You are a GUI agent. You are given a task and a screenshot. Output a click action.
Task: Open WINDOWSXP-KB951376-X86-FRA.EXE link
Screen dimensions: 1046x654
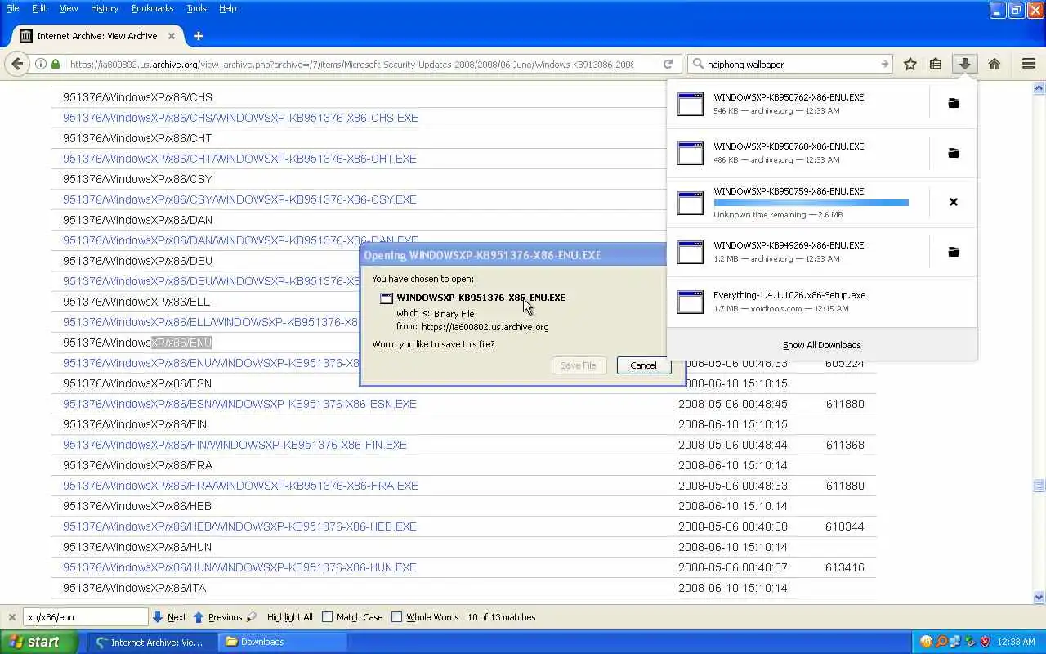click(x=240, y=486)
